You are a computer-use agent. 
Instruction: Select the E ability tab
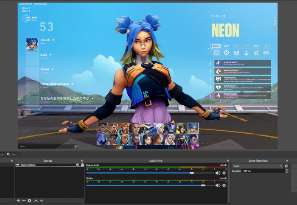pyautogui.click(x=246, y=46)
